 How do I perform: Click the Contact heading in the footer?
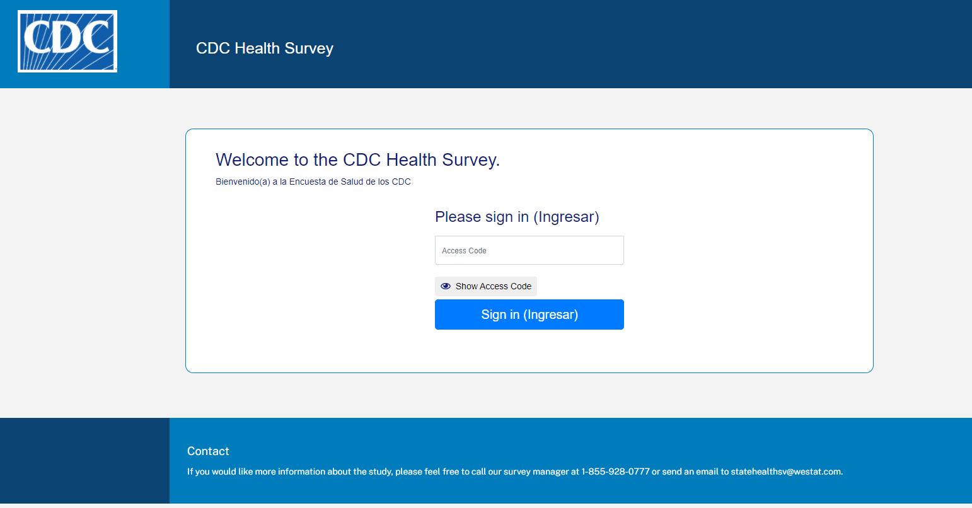click(x=208, y=451)
